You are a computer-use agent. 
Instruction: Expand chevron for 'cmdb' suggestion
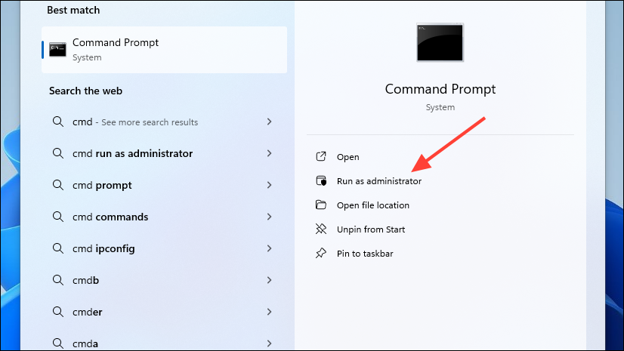pos(270,280)
